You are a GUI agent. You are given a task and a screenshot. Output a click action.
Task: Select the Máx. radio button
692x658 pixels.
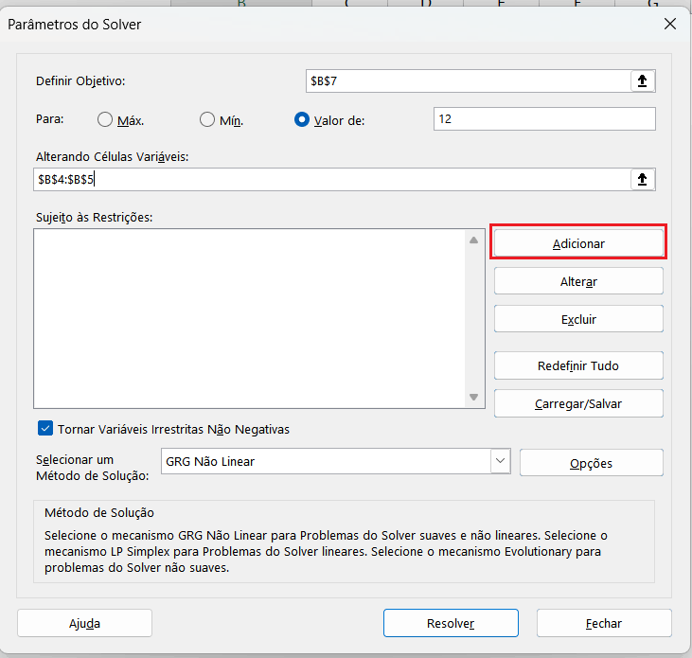click(106, 120)
